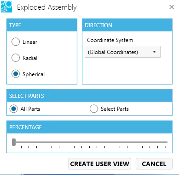Image resolution: width=179 pixels, height=175 pixels.
Task: Click the Coordinate System label
Action: pos(110,40)
